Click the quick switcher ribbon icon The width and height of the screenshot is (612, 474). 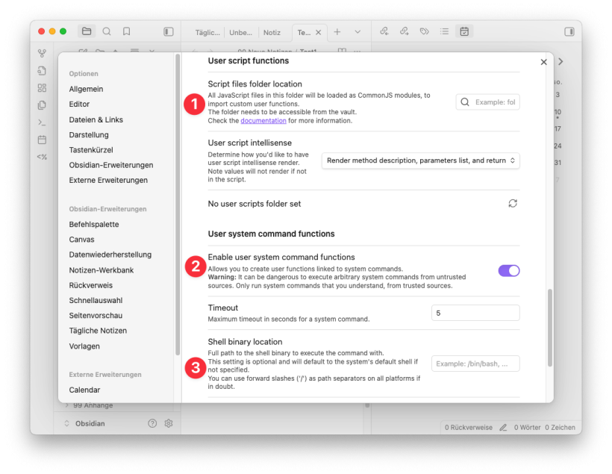tap(42, 71)
